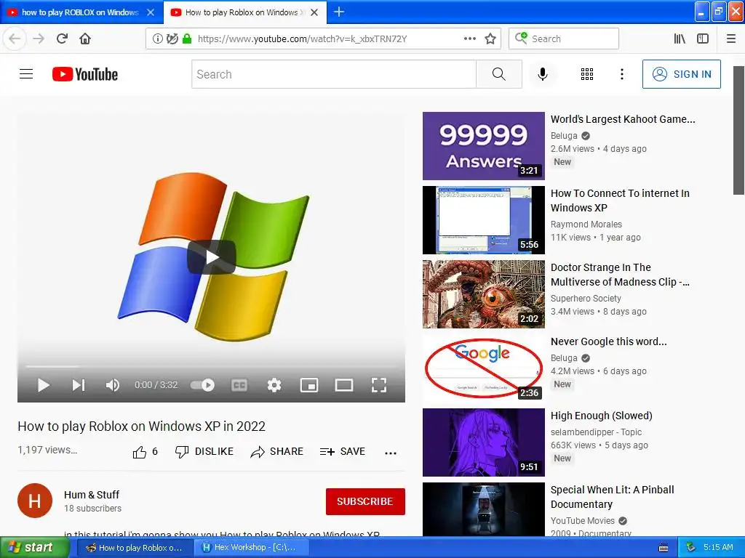Click the 5:15 AM taskbar clock

[x=718, y=547]
